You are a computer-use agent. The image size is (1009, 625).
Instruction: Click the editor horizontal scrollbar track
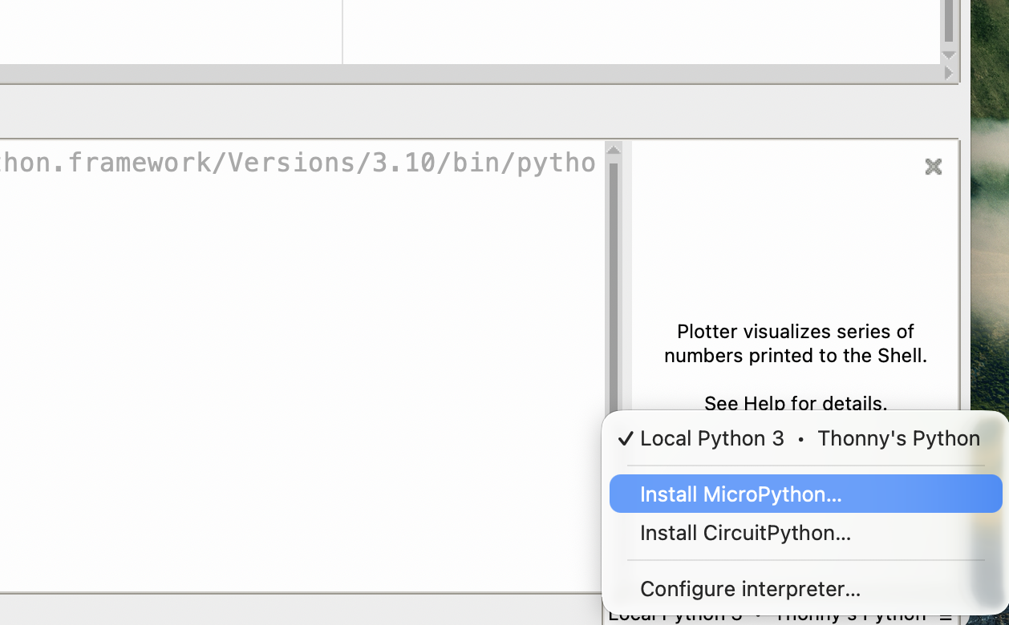click(x=470, y=73)
